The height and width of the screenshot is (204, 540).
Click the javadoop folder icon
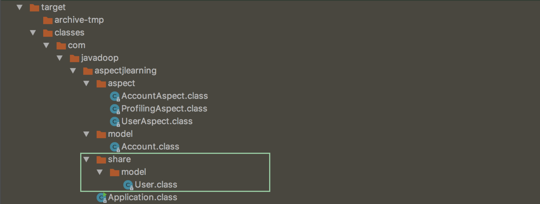point(74,58)
